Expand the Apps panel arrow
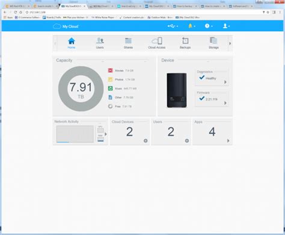Image resolution: width=285 pixels, height=235 pixels. [228, 141]
